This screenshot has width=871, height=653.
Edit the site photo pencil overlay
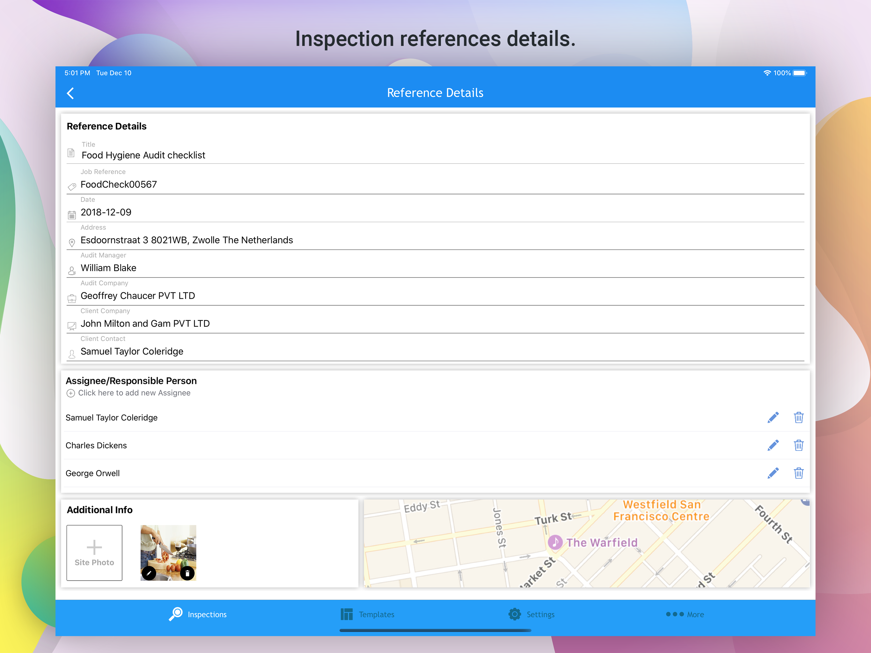click(149, 573)
